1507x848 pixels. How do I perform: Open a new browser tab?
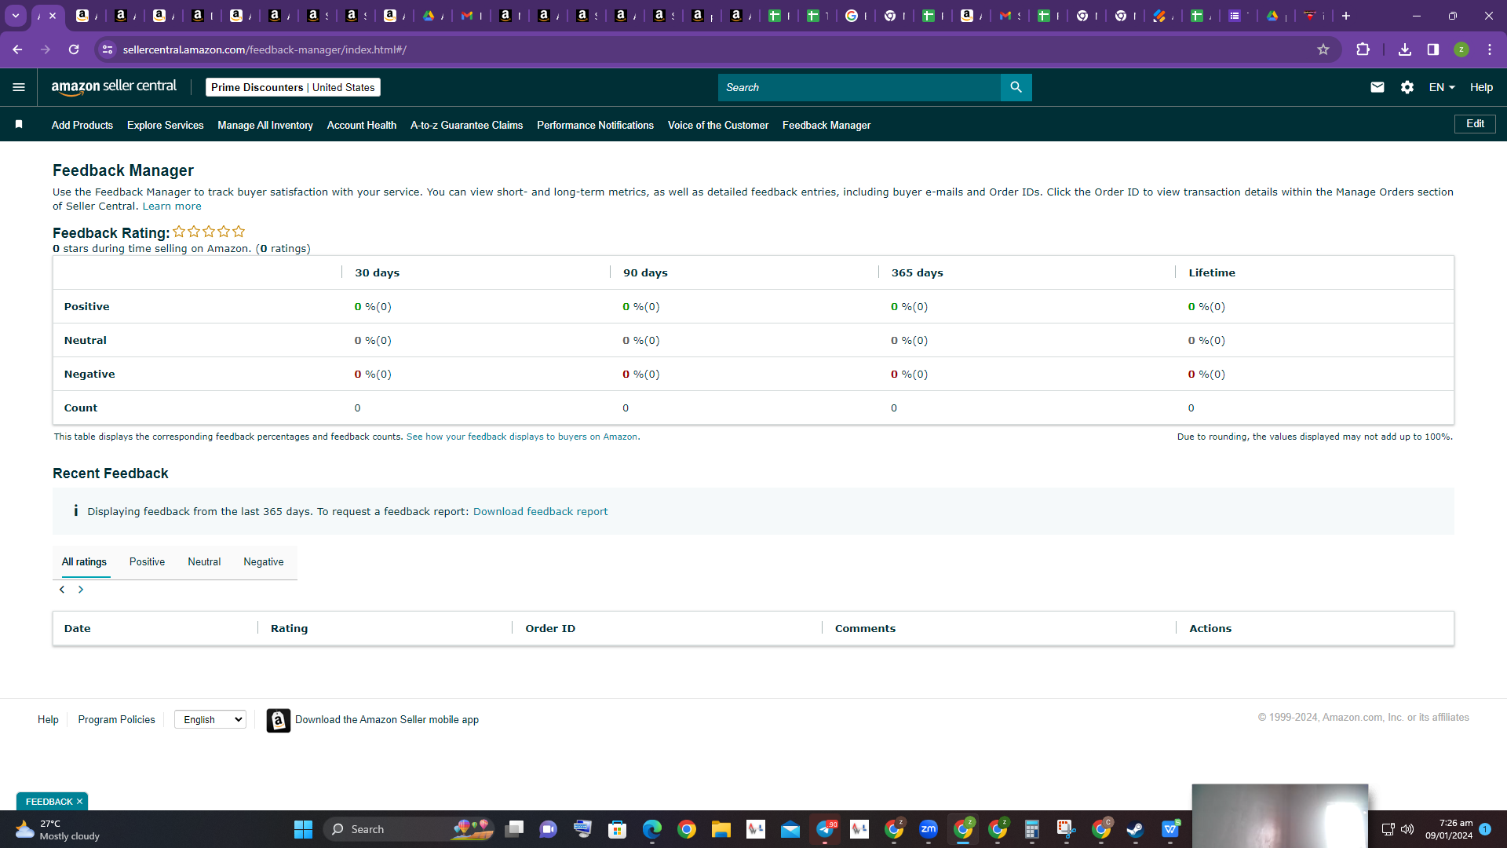[1346, 16]
